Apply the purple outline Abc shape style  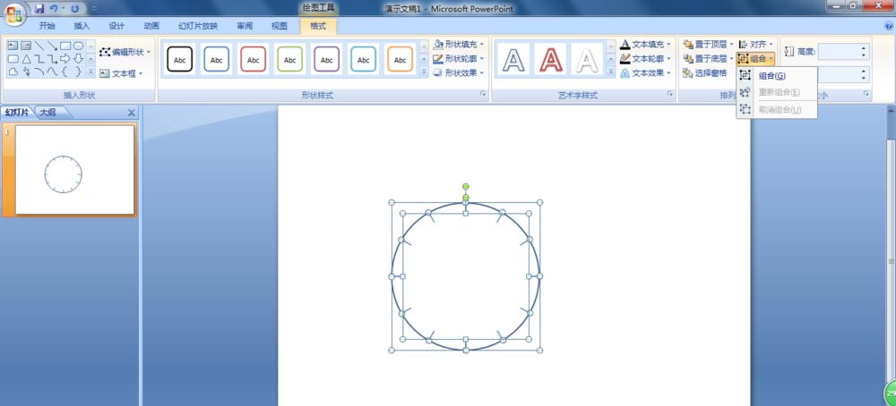coord(327,59)
